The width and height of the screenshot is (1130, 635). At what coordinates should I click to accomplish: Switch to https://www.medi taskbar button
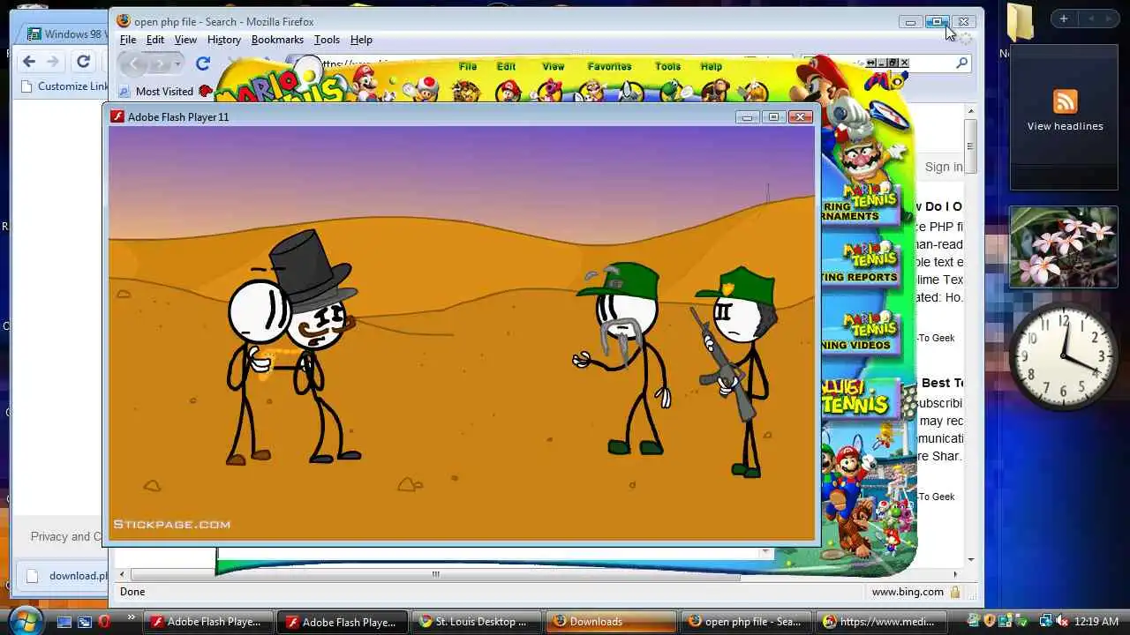881,622
